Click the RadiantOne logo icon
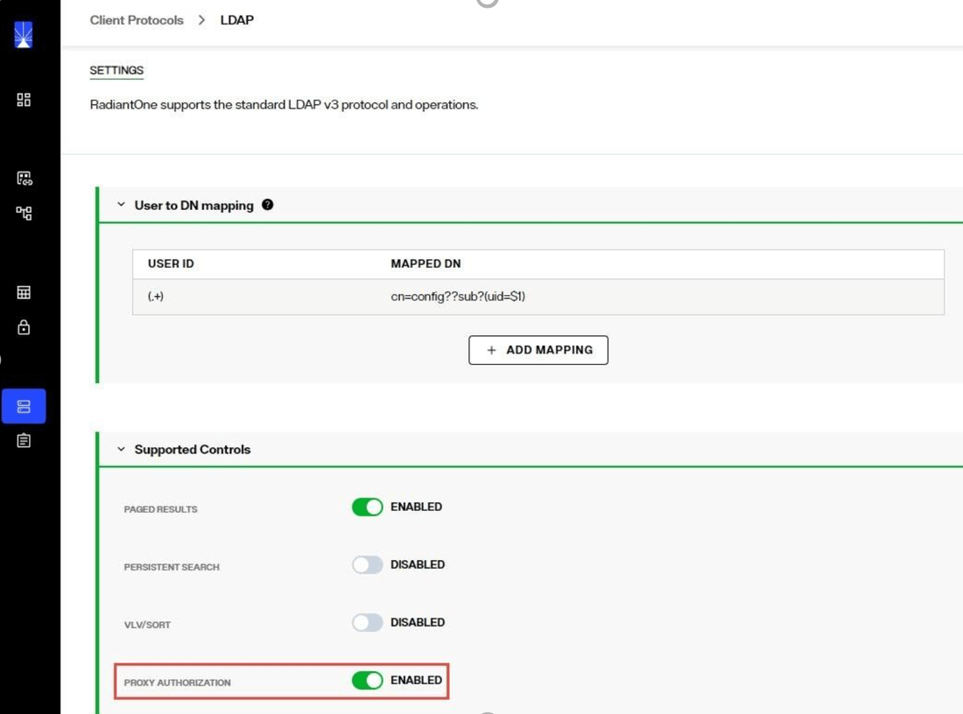This screenshot has width=963, height=714. tap(24, 34)
